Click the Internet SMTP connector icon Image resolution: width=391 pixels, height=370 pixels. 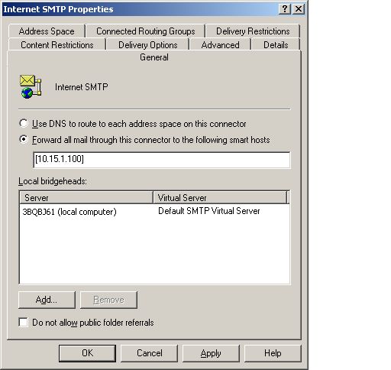click(x=31, y=86)
